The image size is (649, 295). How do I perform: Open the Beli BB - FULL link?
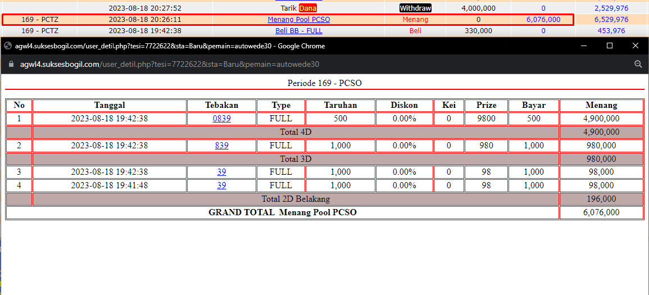299,30
